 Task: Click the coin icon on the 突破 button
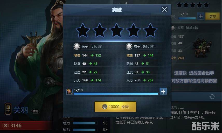click(105, 107)
